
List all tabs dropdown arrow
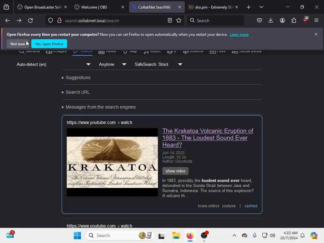[x=261, y=7]
